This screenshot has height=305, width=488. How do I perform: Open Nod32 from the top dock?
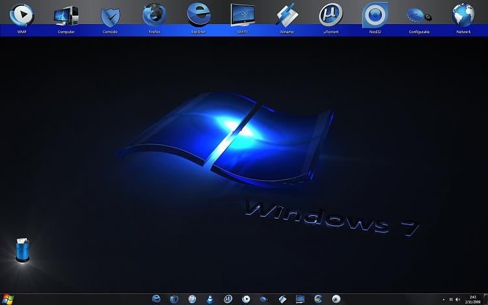[375, 15]
